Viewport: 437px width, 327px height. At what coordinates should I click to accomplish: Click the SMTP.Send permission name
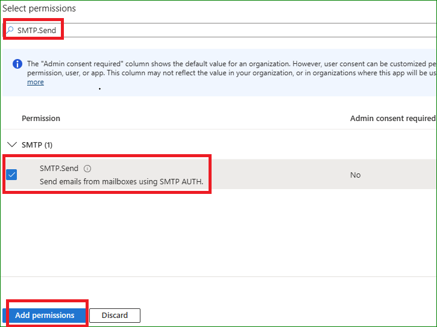59,169
